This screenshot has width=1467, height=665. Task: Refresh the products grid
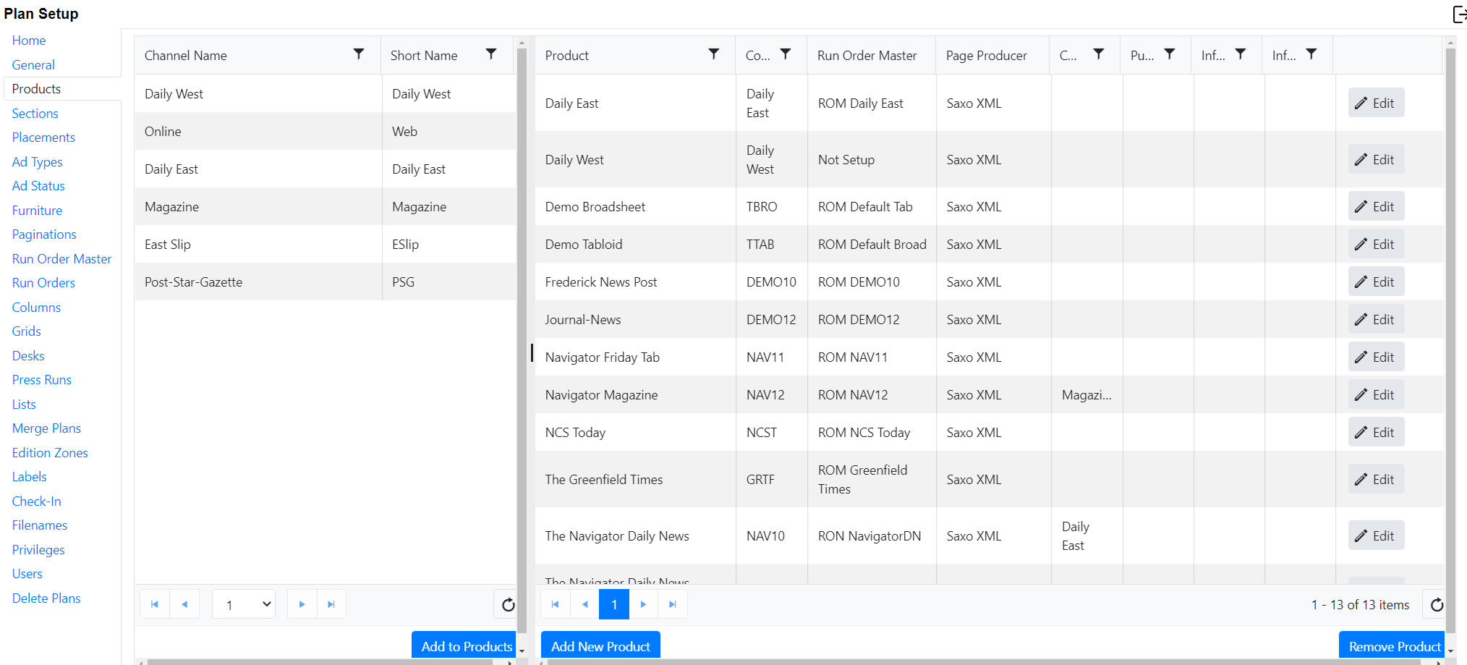(1437, 605)
